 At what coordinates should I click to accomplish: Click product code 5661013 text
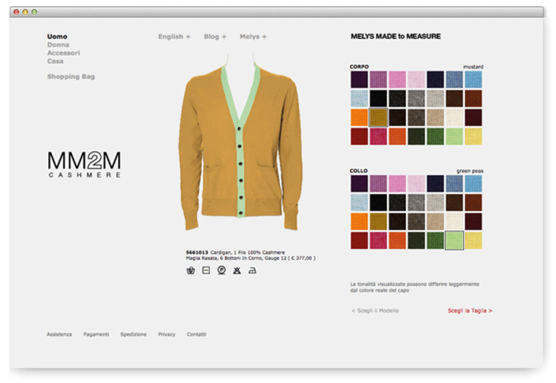197,252
